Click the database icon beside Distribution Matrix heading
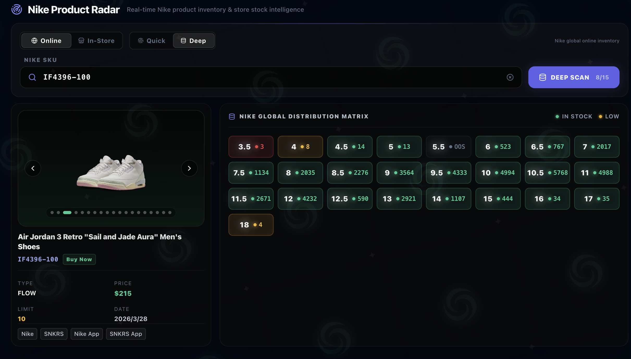This screenshot has height=359, width=631. pos(232,116)
